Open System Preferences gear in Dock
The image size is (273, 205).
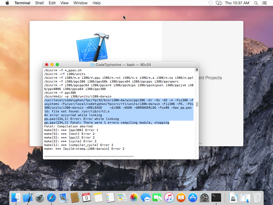[204, 198]
